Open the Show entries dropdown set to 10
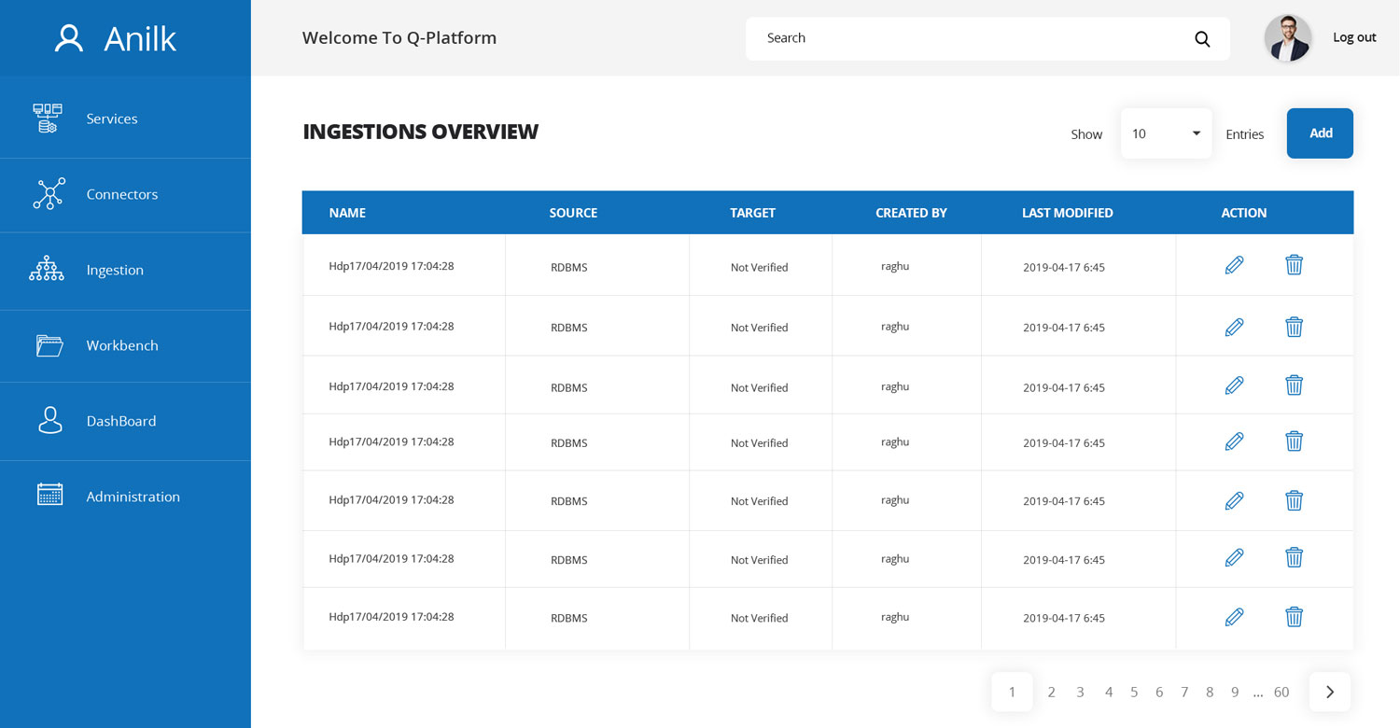The image size is (1400, 728). 1166,133
